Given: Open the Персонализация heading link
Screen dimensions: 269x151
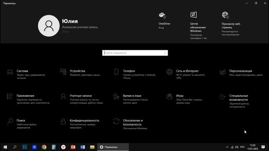Looking at the screenshot, I should tap(241, 71).
